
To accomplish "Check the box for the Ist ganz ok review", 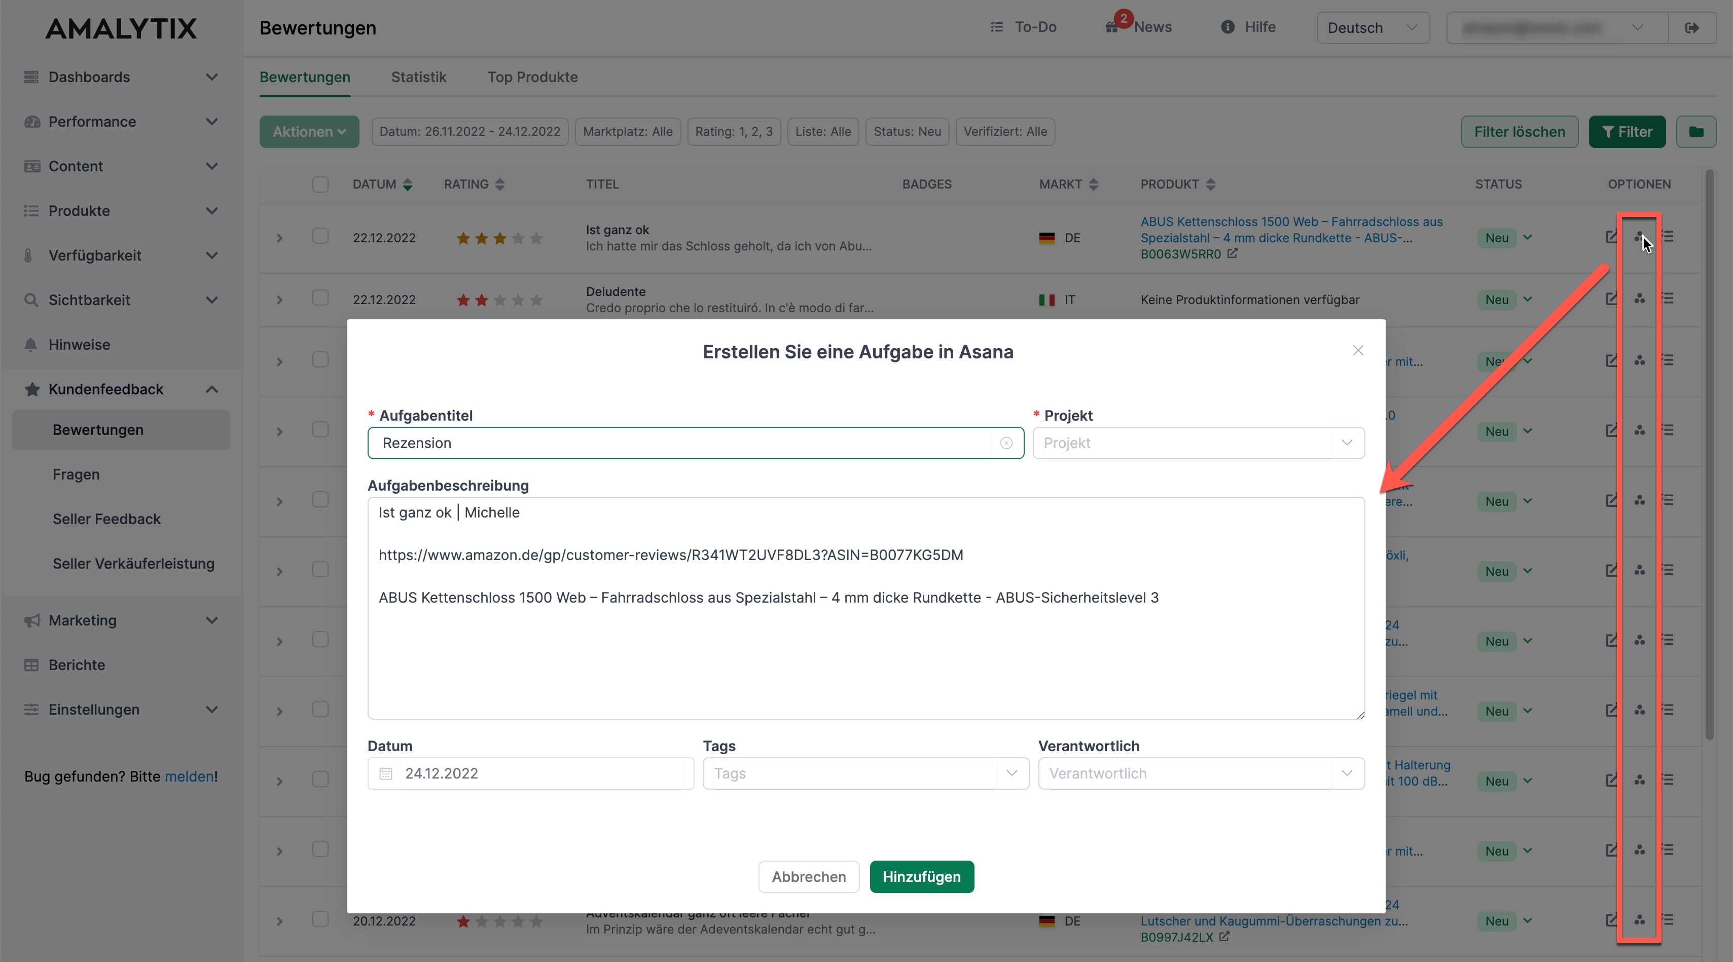I will pos(320,236).
